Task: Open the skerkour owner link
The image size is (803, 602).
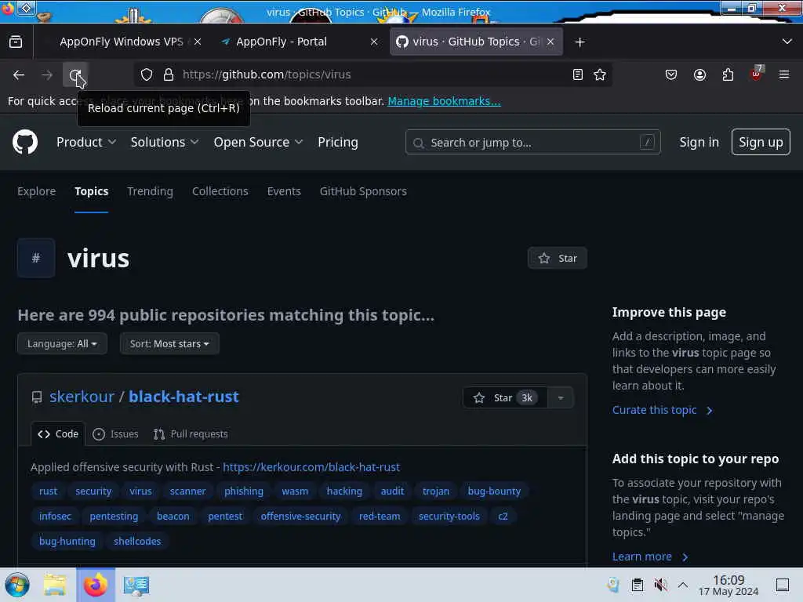Action: (82, 397)
